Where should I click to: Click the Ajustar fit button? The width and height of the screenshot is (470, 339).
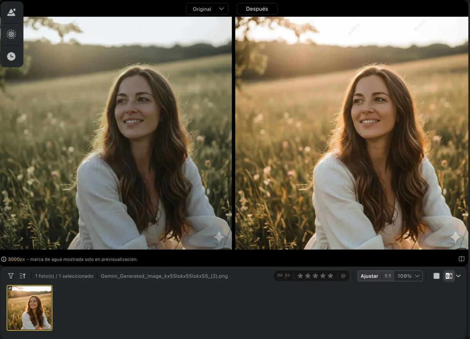click(x=369, y=276)
